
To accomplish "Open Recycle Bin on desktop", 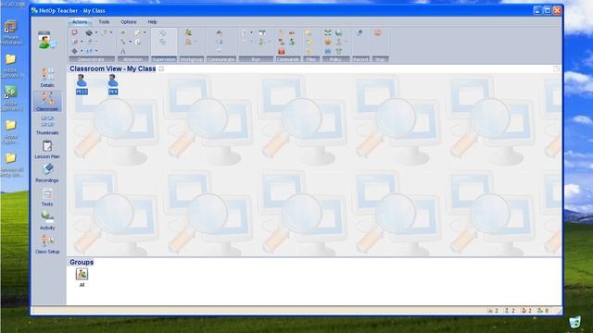I will point(574,323).
